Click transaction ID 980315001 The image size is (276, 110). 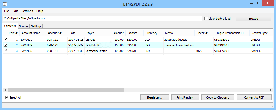[231, 40]
